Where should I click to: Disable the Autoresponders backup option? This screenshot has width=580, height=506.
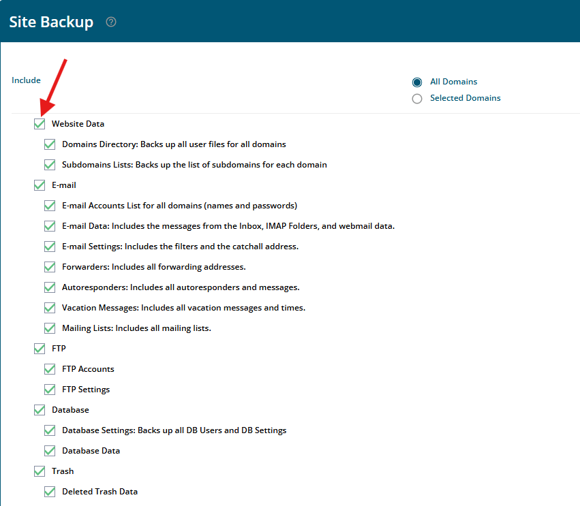[50, 287]
